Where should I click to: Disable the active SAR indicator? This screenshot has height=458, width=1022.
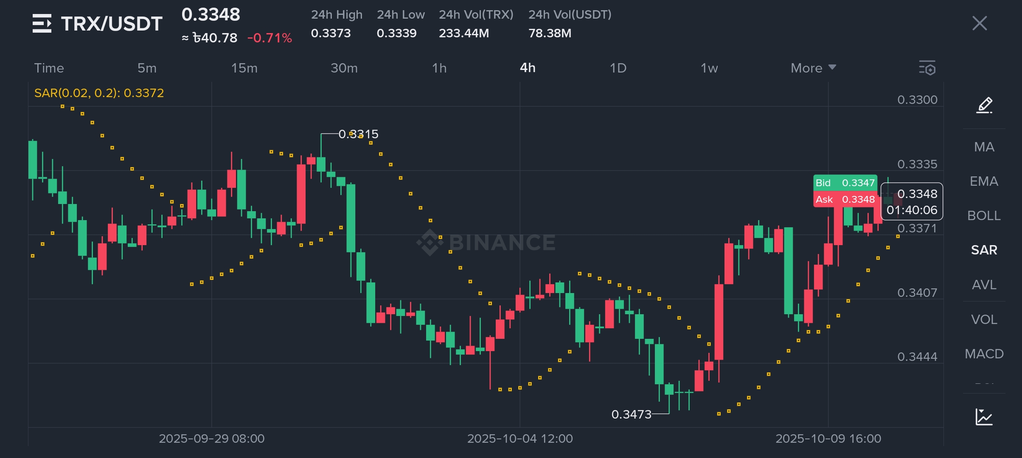pyautogui.click(x=984, y=250)
